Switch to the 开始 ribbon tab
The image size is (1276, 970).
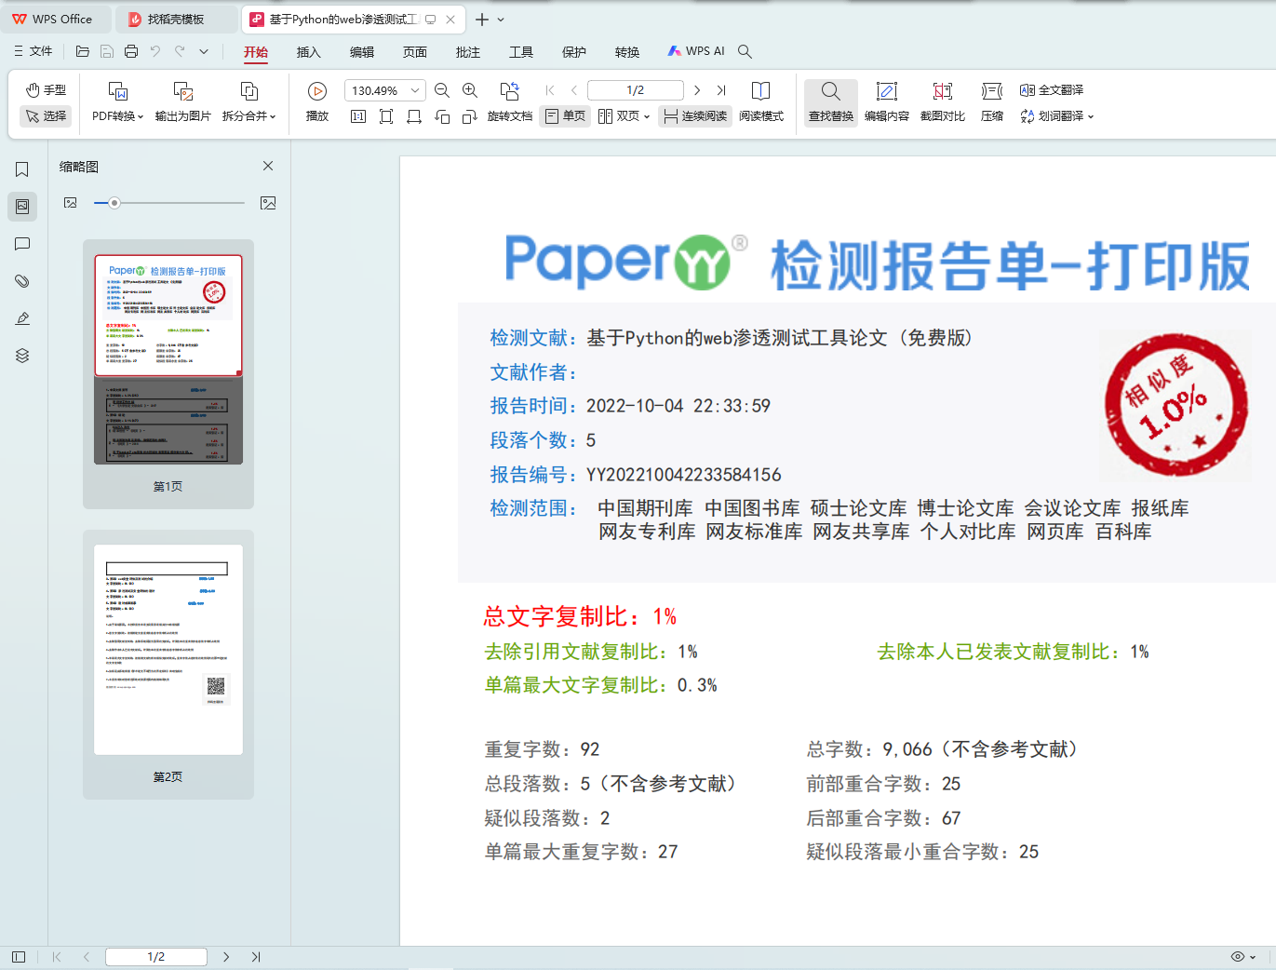point(256,52)
